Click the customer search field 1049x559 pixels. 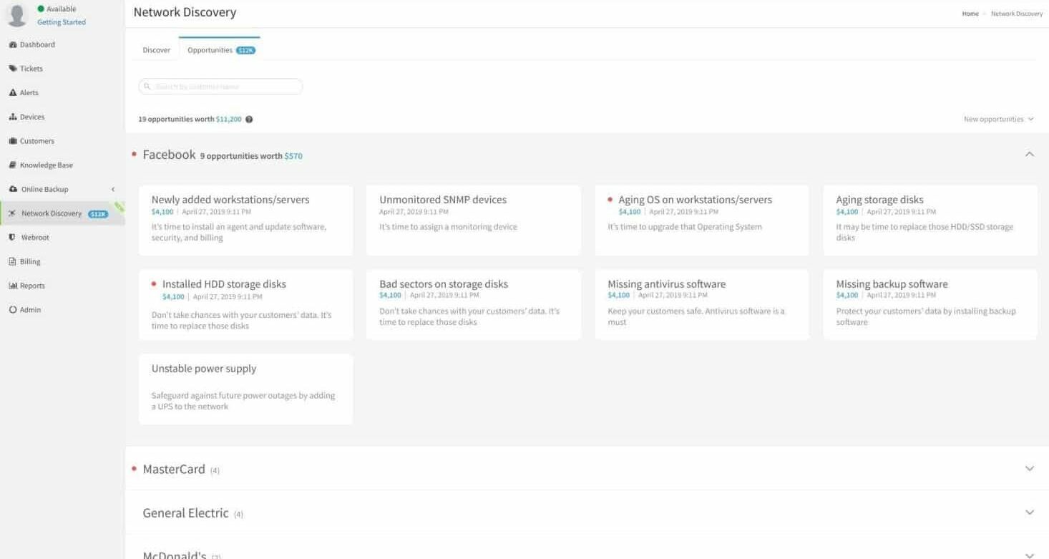[x=219, y=86]
